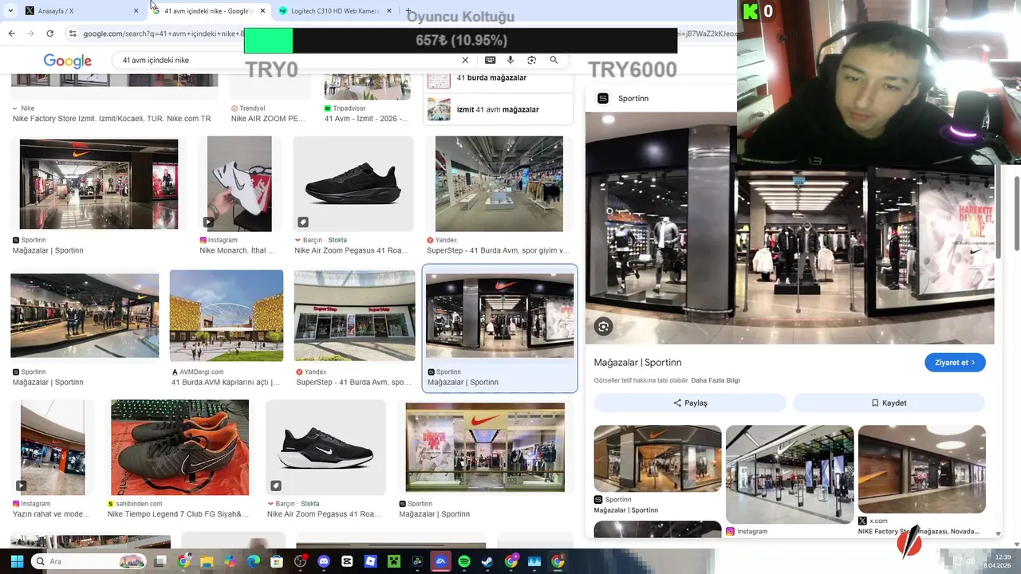The height and width of the screenshot is (574, 1021).
Task: Open Nike Tiempo Legend sahibinden.com cleats image
Action: click(x=179, y=448)
